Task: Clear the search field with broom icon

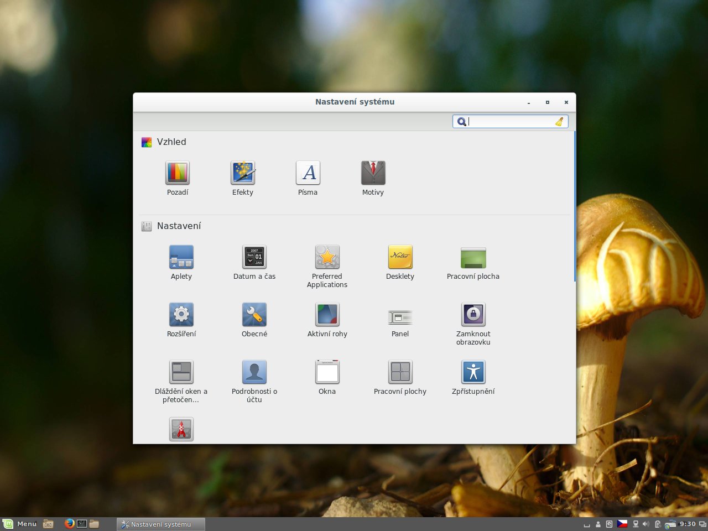Action: (559, 122)
